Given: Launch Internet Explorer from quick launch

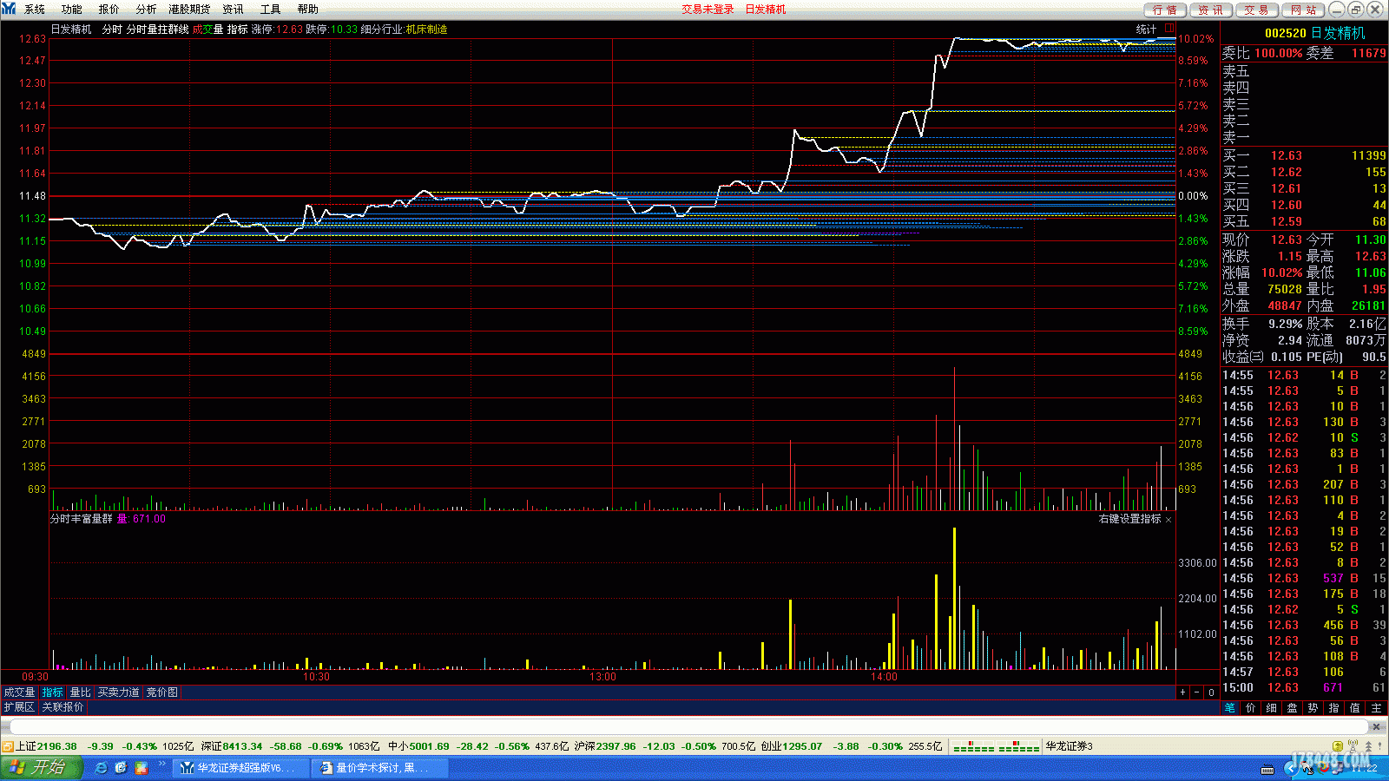Looking at the screenshot, I should [x=101, y=768].
